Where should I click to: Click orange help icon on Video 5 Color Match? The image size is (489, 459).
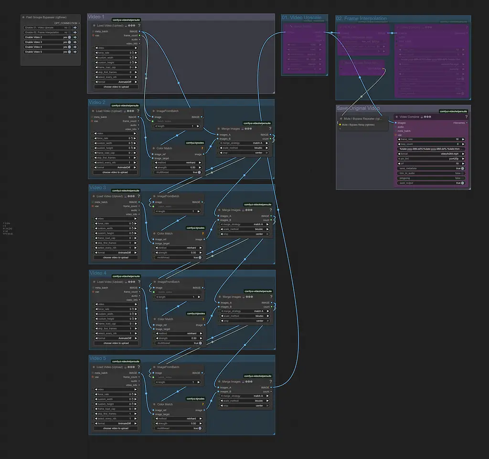tap(202, 404)
